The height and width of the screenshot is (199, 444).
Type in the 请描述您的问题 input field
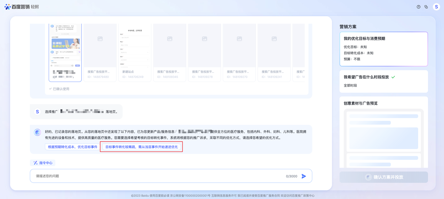click(x=157, y=176)
